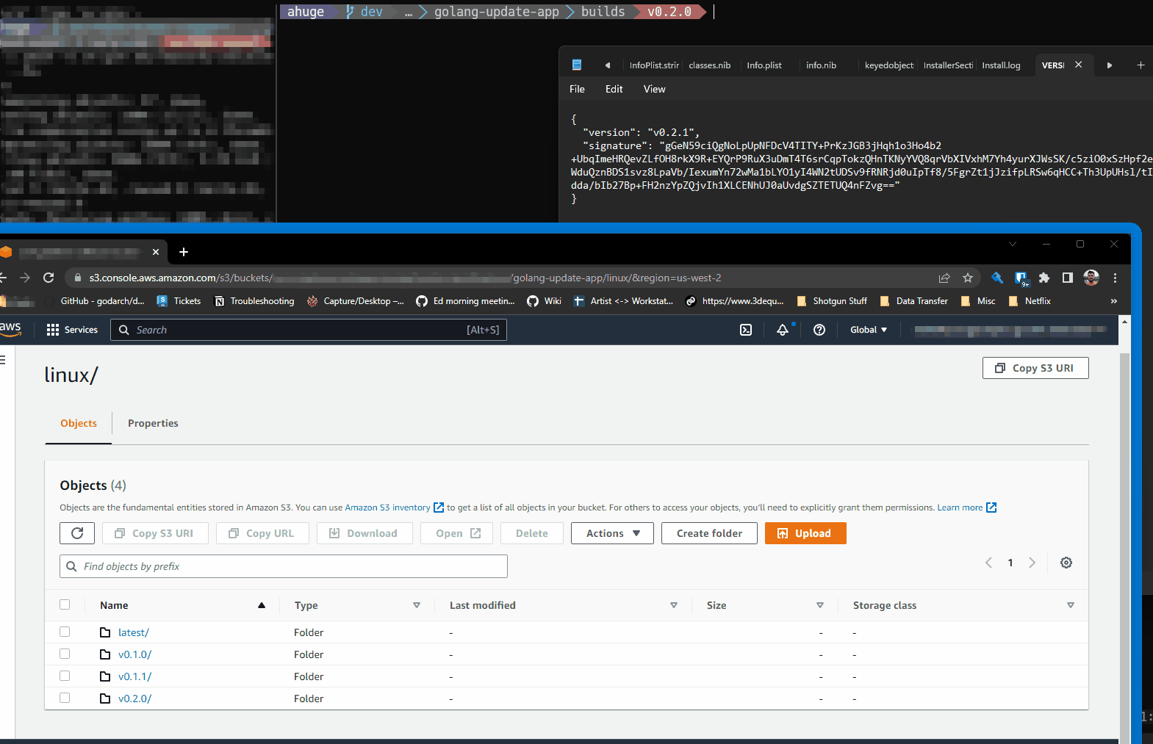
Task: Open the Actions dropdown
Action: coord(612,533)
